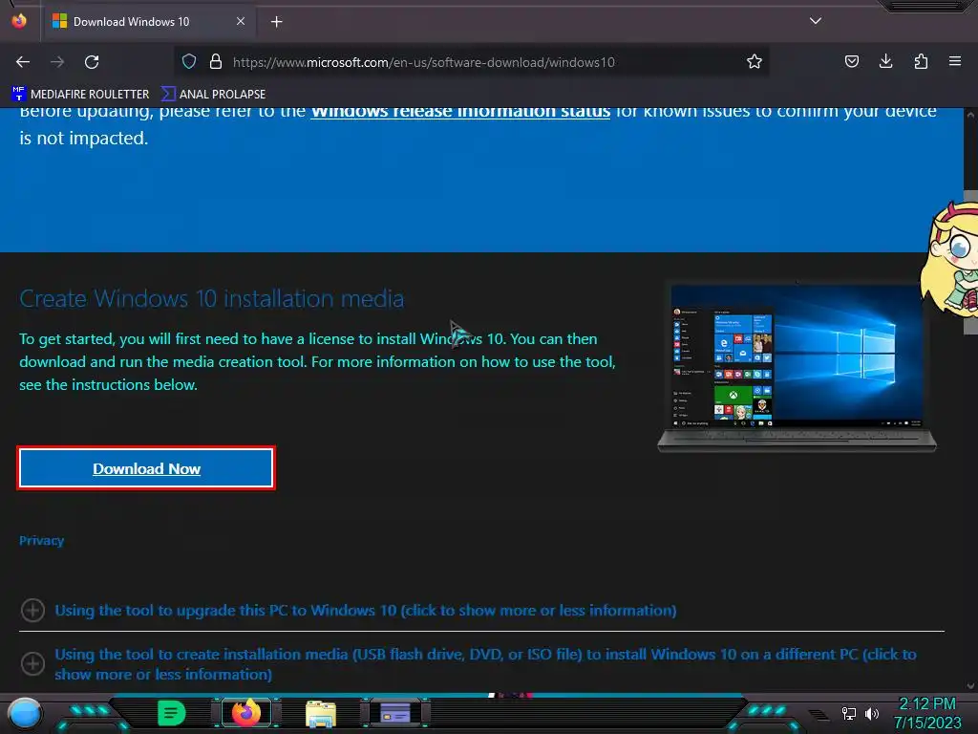Open 'Using the tool to create installation media' link
Screen dimensions: 978x734
point(485,664)
